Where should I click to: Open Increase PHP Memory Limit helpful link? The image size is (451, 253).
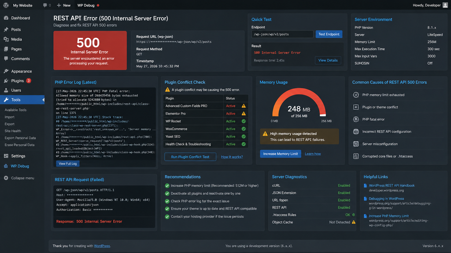pos(388,216)
